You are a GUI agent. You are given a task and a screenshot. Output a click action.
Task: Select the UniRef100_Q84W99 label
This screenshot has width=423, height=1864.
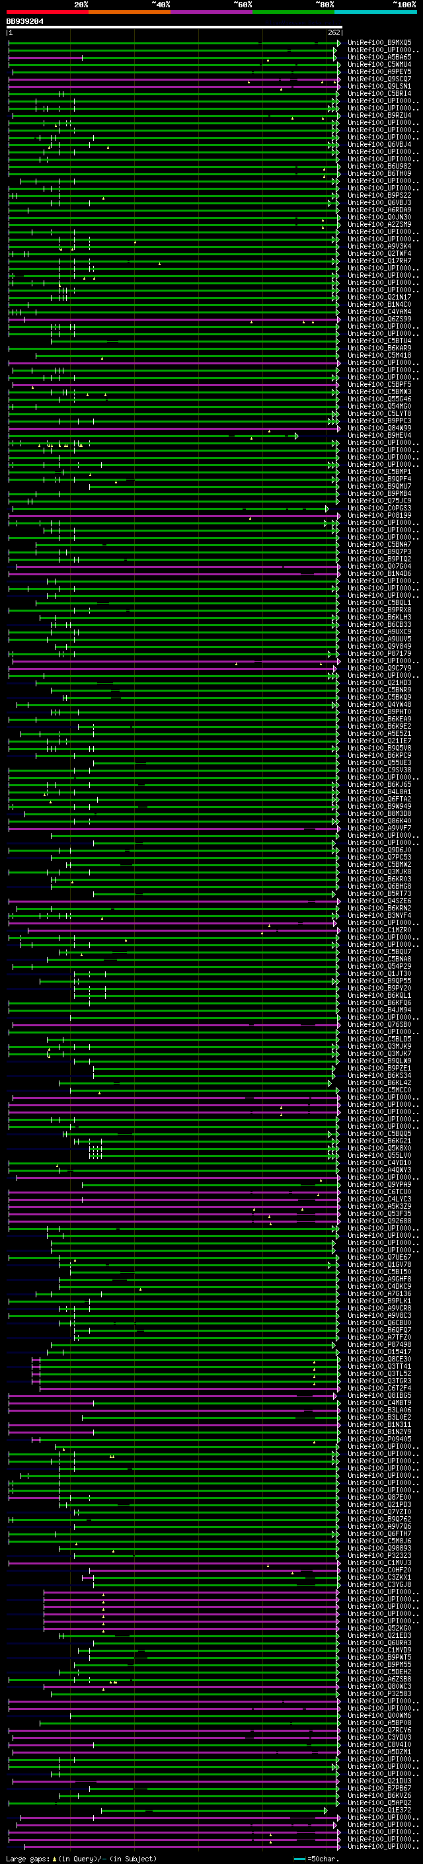pyautogui.click(x=379, y=428)
